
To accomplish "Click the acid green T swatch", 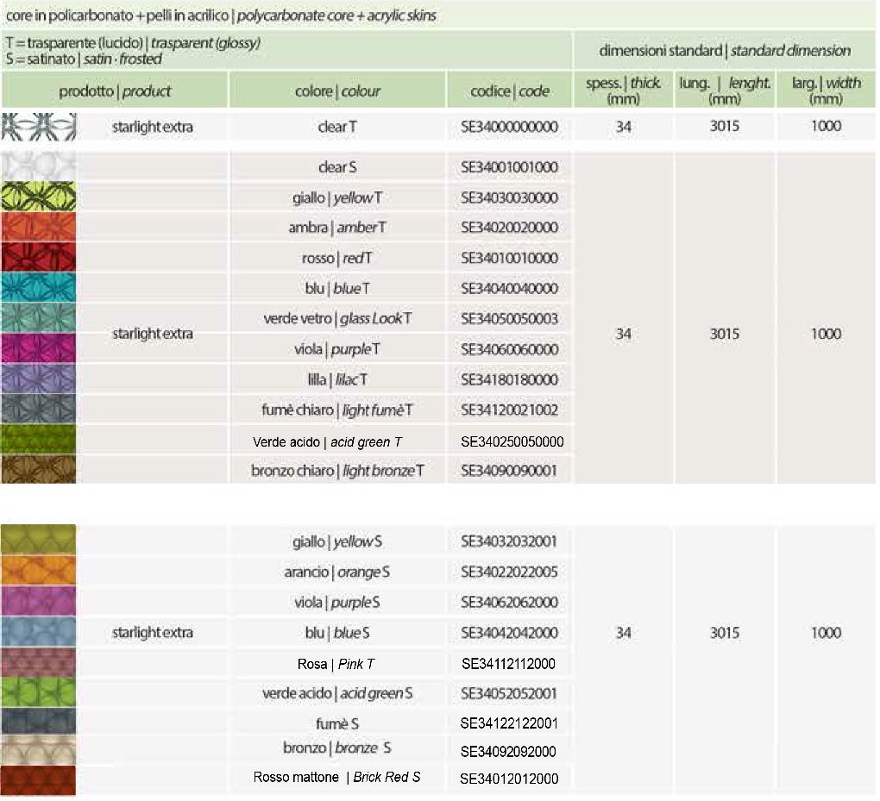I will click(x=38, y=439).
